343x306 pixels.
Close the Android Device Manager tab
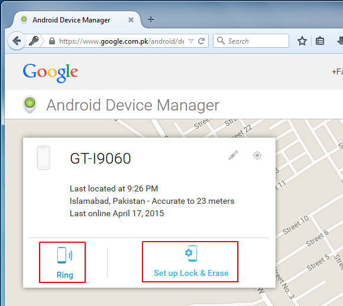coord(131,20)
